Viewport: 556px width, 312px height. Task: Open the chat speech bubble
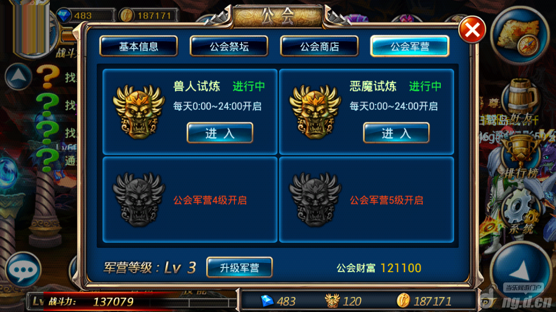23,270
